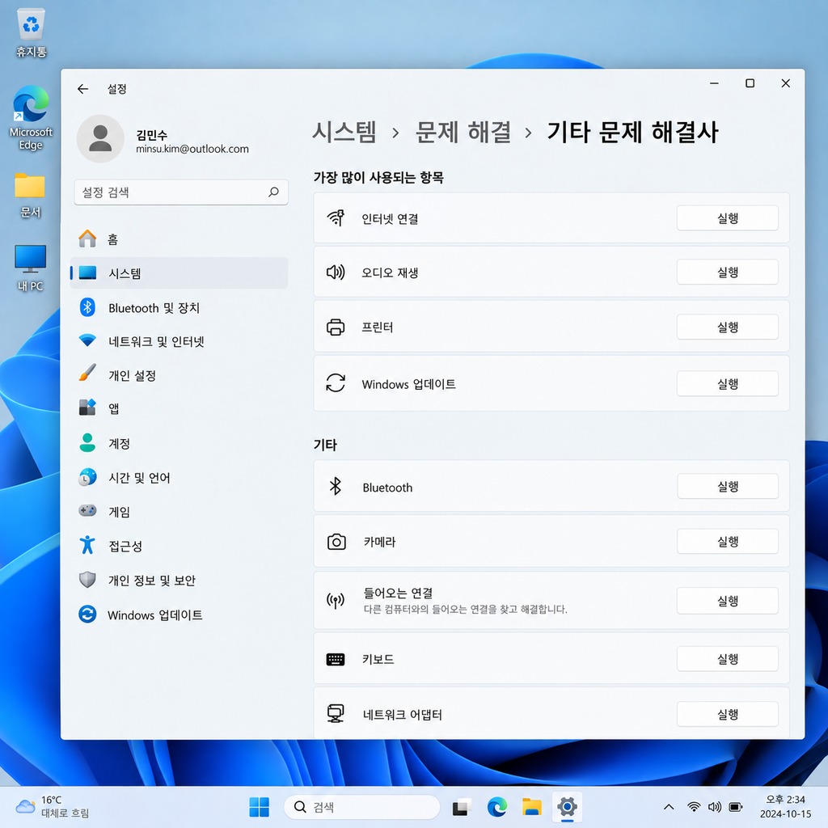Focus the 설정 검색 input field
This screenshot has width=828, height=828.
181,192
